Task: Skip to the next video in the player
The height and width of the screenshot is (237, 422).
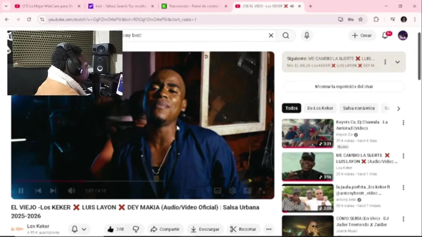Action: [53, 191]
